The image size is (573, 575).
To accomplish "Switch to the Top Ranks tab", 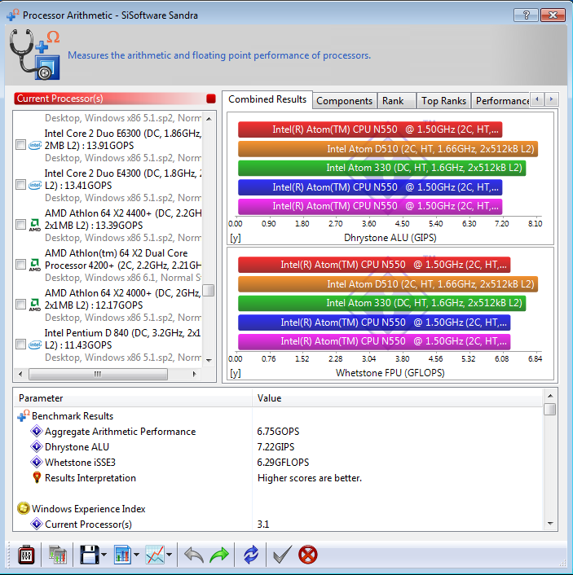I will click(x=443, y=100).
